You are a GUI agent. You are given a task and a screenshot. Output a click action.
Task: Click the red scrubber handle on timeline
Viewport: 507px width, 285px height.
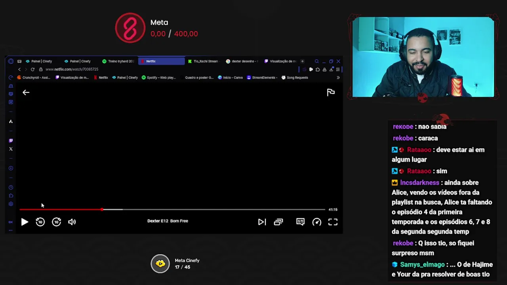(102, 209)
